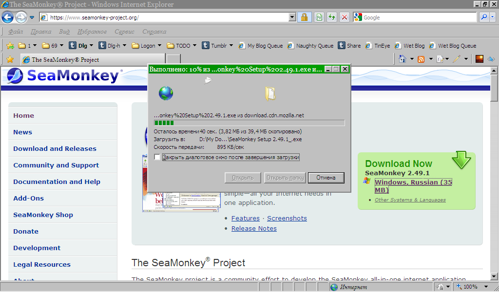The height and width of the screenshot is (292, 499).
Task: Expand the 'Tumblr' favorites folder
Action: 231,46
